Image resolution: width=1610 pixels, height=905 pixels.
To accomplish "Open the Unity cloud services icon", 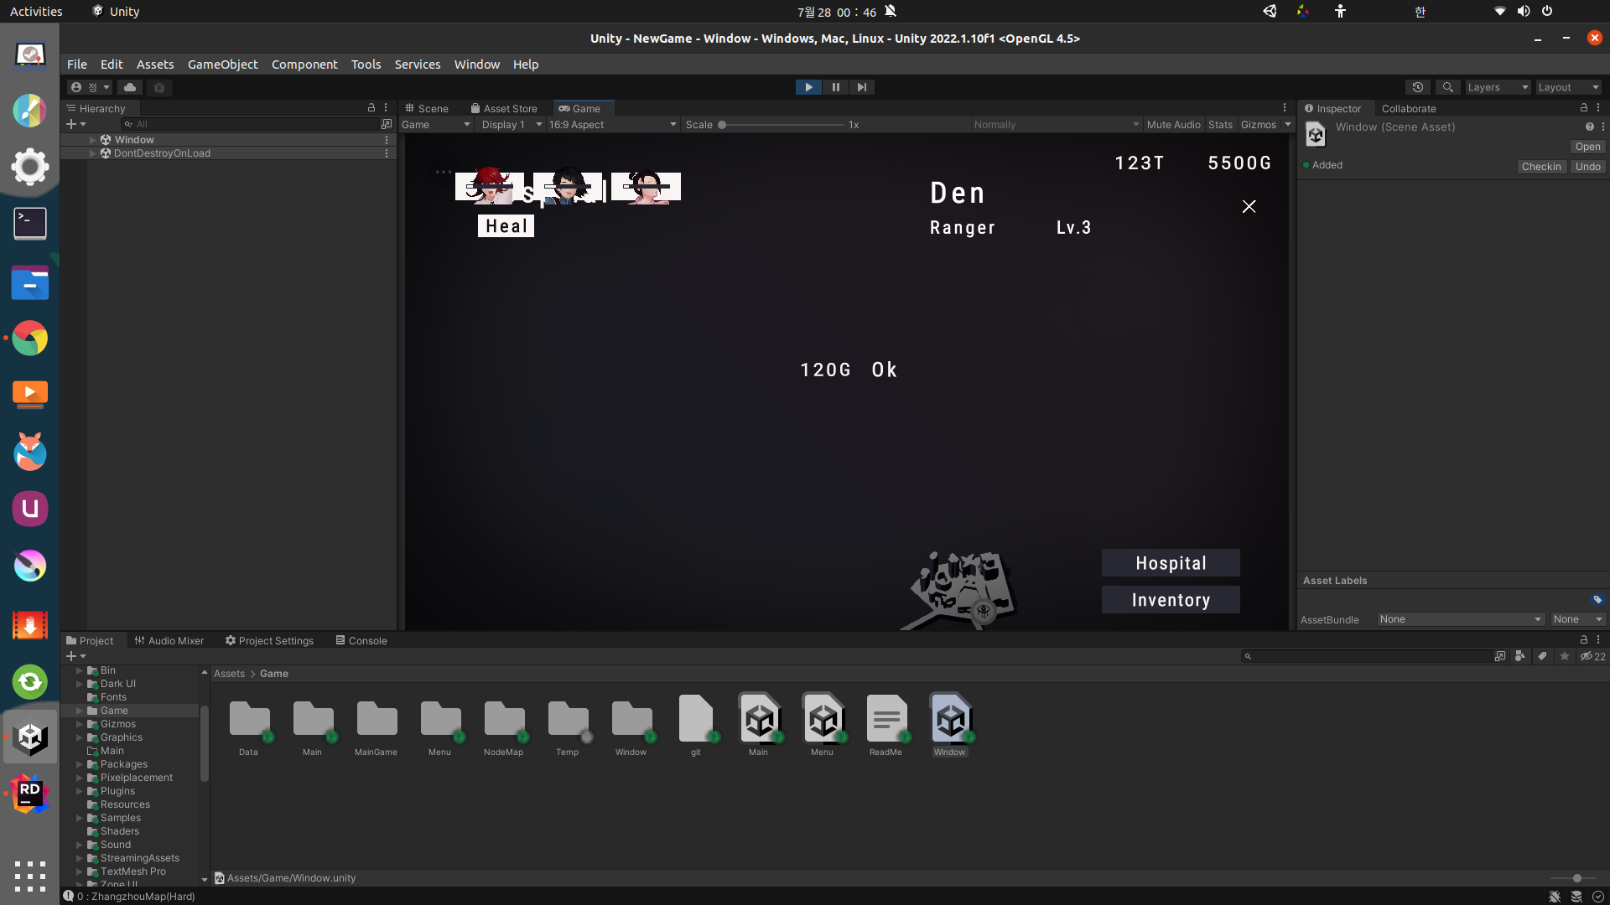I will tap(130, 87).
